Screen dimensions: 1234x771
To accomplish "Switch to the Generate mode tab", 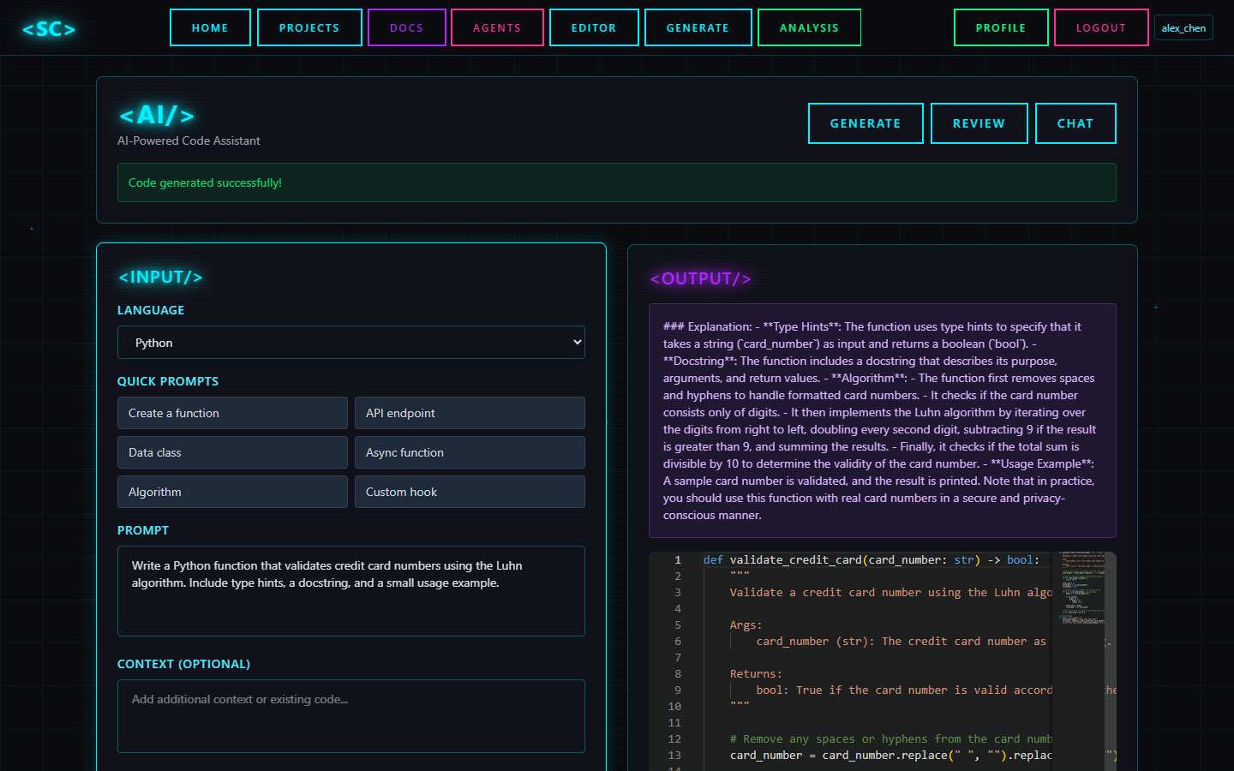I will pyautogui.click(x=866, y=123).
